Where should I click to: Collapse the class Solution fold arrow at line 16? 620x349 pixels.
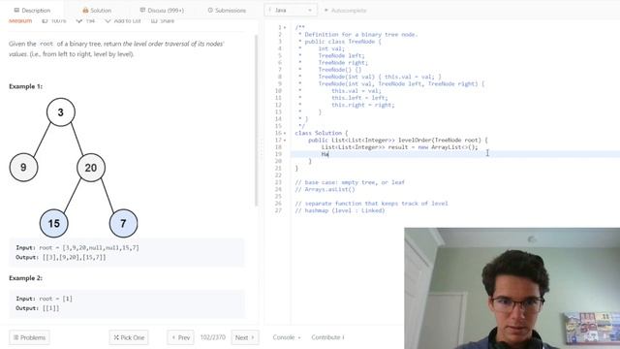[285, 134]
